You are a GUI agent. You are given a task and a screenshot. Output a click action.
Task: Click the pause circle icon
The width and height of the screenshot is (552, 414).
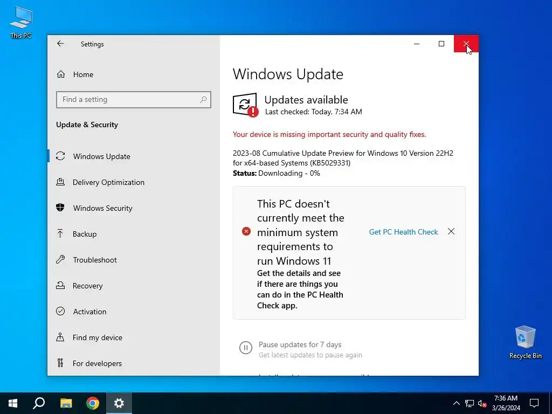tap(246, 348)
